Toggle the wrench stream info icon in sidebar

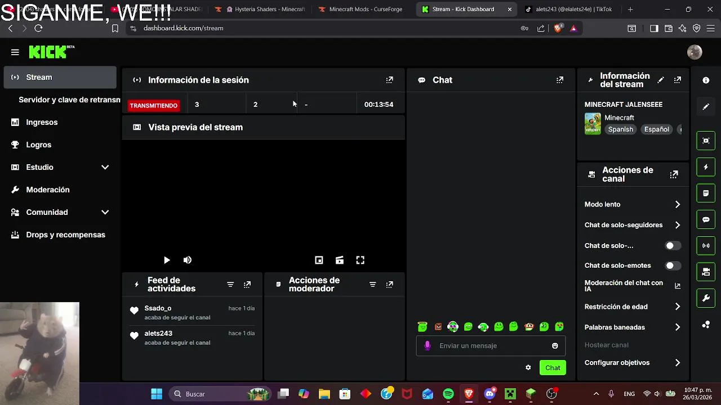tap(706, 298)
